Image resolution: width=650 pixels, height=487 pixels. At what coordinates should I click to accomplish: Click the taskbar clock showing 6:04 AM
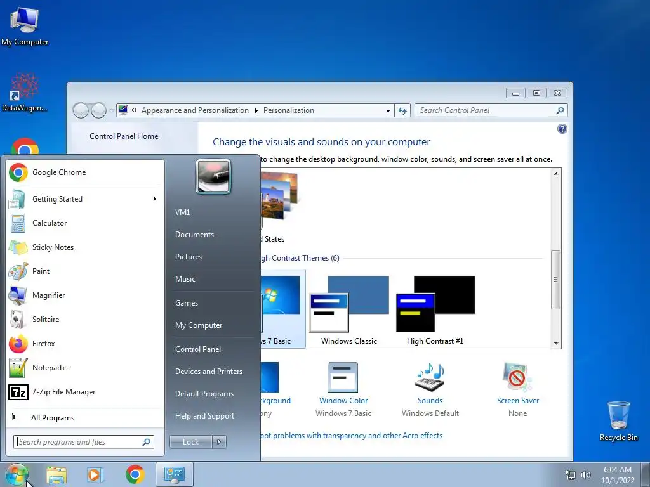pyautogui.click(x=618, y=475)
